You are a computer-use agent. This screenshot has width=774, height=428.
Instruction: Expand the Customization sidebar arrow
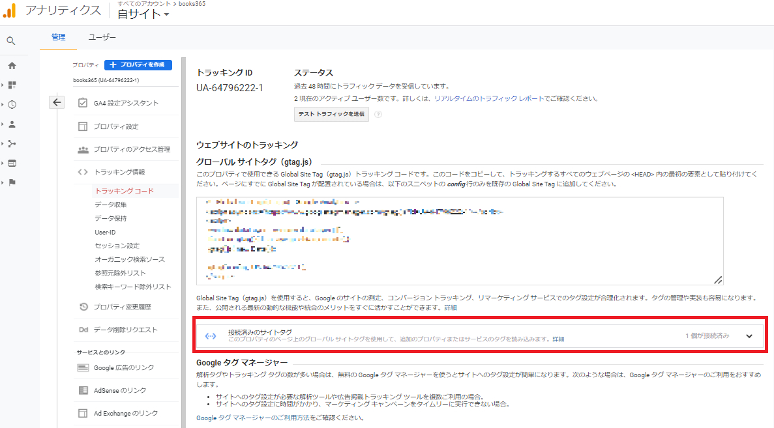tap(3, 85)
